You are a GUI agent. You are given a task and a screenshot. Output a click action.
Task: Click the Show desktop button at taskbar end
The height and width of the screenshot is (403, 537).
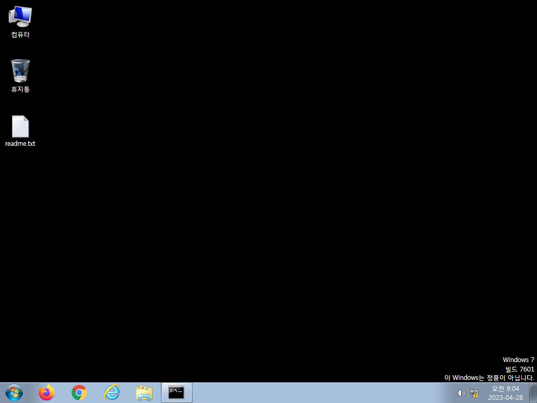pos(533,393)
